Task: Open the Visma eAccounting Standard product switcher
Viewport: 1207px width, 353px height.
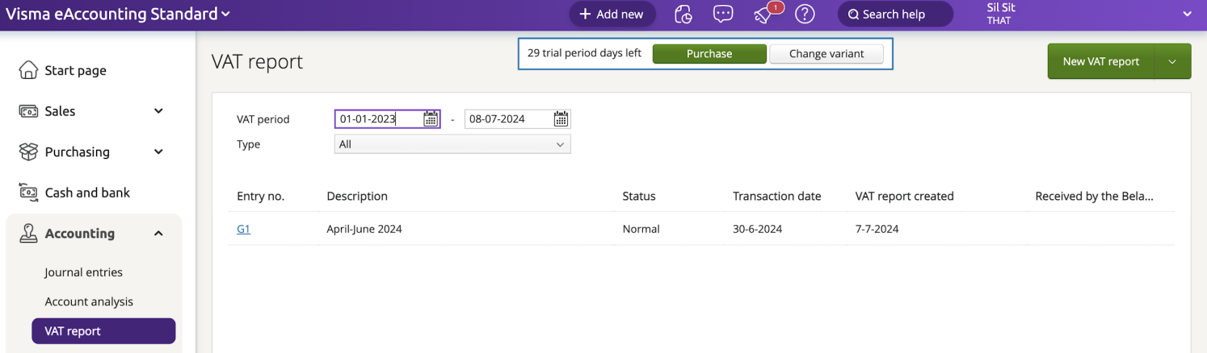Action: tap(118, 15)
